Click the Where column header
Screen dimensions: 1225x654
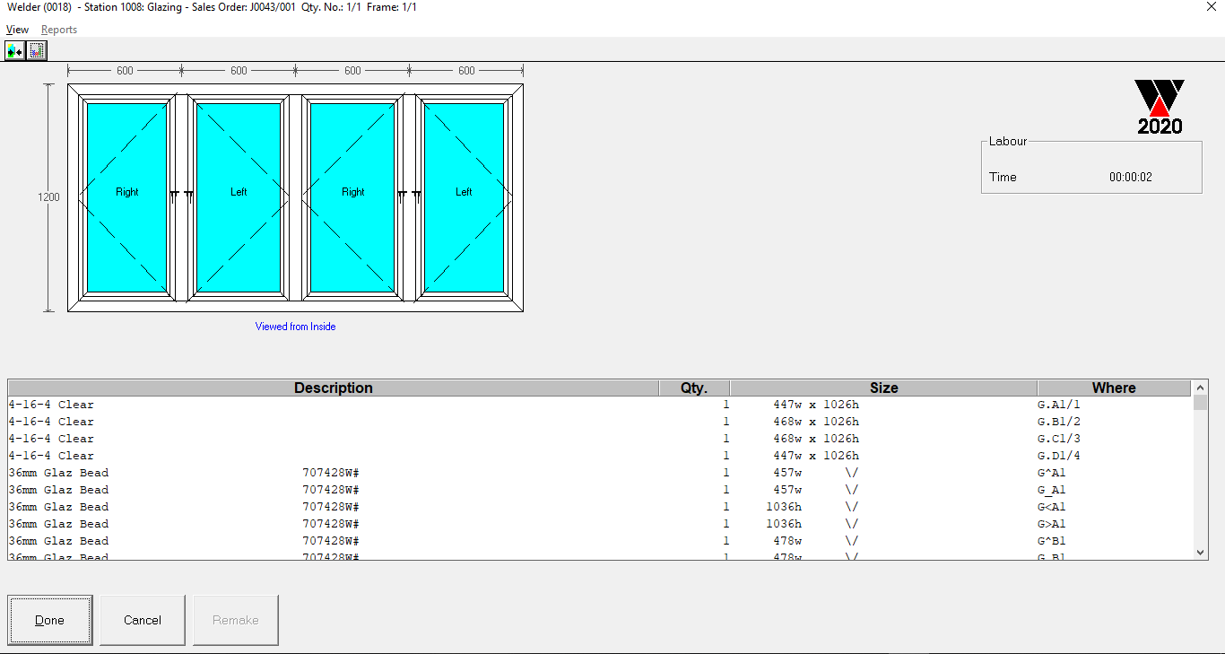1114,388
